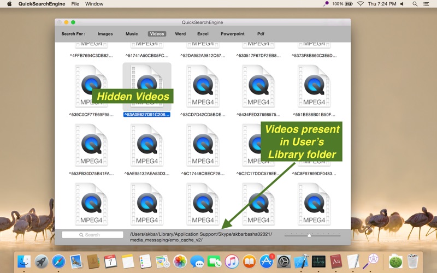Image resolution: width=437 pixels, height=273 pixels.
Task: Open the File menu
Action: [75, 4]
